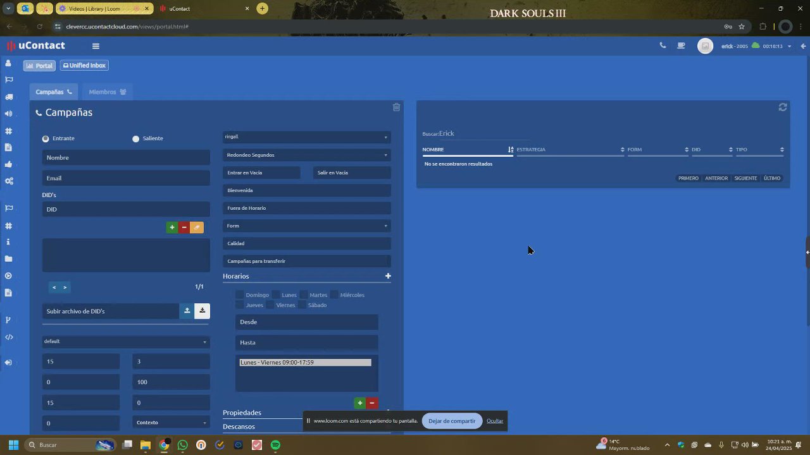Viewport: 810px width, 455px height.
Task: Check the Martes checkbox
Action: pos(304,294)
